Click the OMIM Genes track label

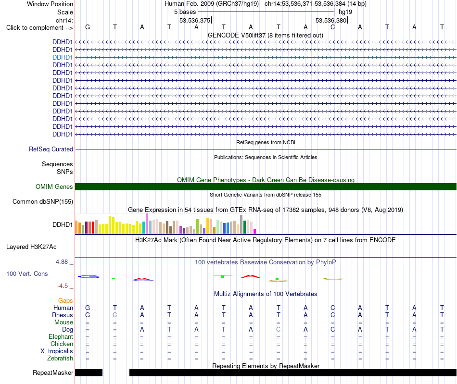pyautogui.click(x=54, y=186)
